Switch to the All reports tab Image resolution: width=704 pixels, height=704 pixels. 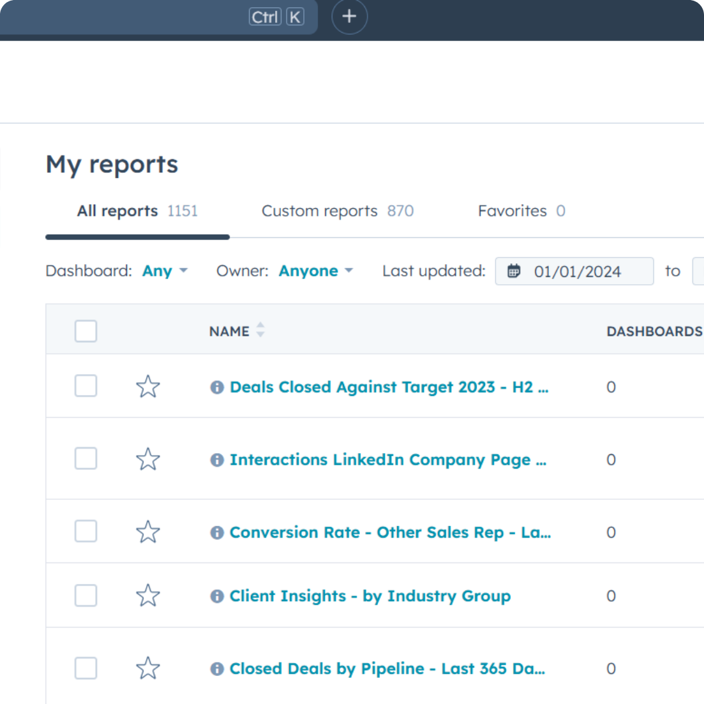point(138,211)
